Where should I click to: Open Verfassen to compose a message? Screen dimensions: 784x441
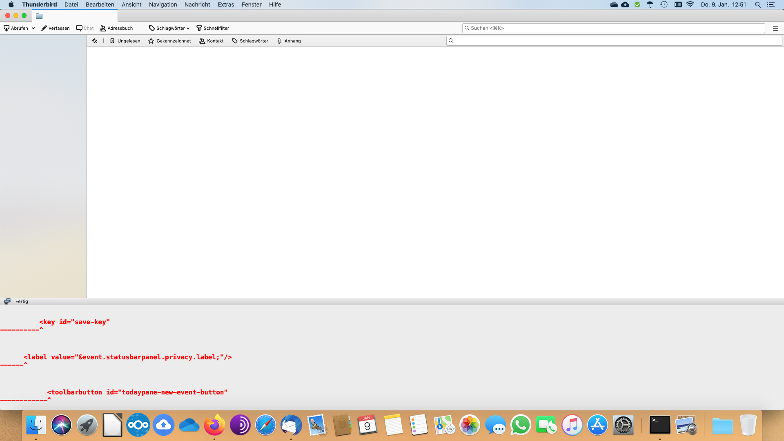click(x=56, y=28)
